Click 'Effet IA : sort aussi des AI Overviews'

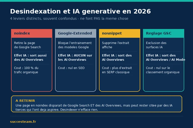(30, 57)
